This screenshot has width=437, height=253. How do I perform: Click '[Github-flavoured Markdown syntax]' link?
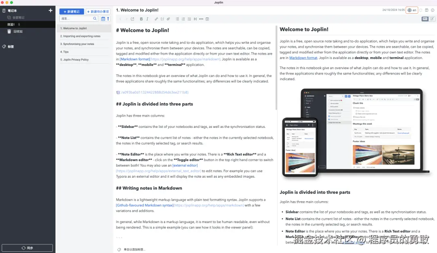click(144, 205)
